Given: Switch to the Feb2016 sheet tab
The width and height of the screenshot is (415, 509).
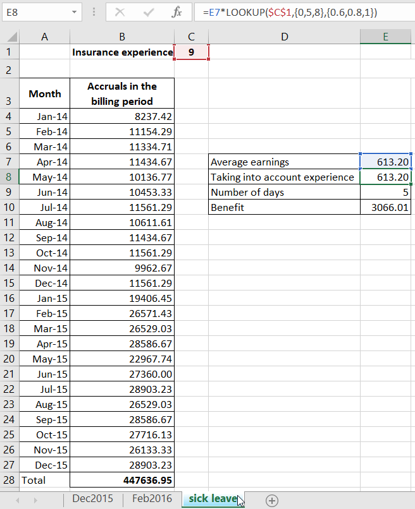Looking at the screenshot, I should pos(151,498).
